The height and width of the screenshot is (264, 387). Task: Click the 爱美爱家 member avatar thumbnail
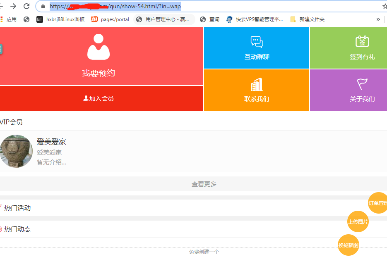pyautogui.click(x=16, y=151)
